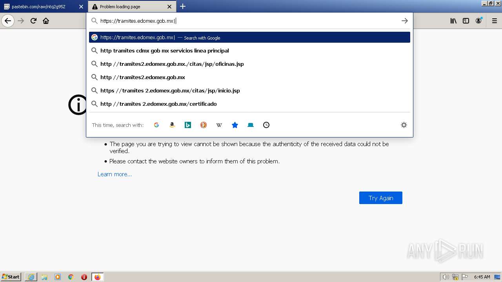Click the Go arrow in the address bar
Viewport: 502px width, 282px height.
pos(405,21)
